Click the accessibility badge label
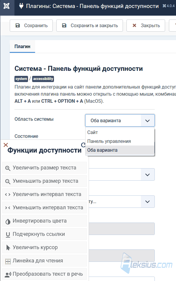Screen dimensions: 176x281 click(43, 79)
